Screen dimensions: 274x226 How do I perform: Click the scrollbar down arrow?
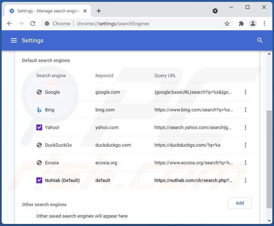tap(269, 221)
